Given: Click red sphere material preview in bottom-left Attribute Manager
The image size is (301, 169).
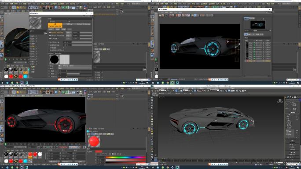Looking at the screenshot, I should [94, 141].
